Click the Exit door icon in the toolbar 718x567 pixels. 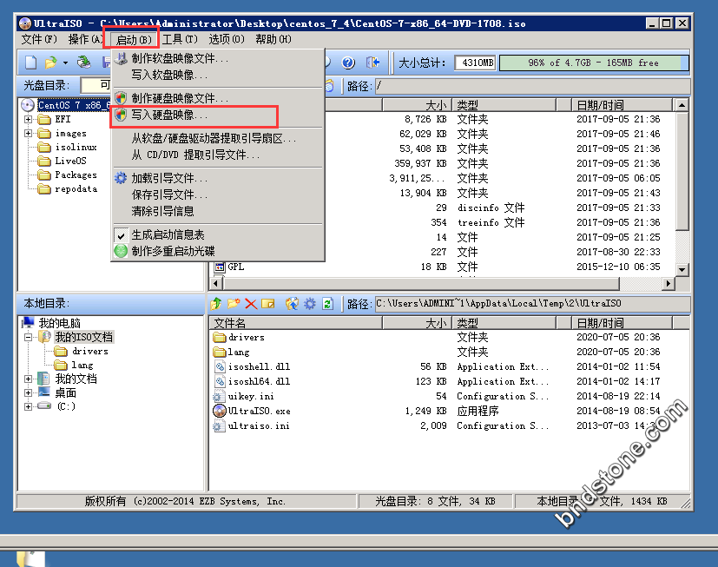372,63
